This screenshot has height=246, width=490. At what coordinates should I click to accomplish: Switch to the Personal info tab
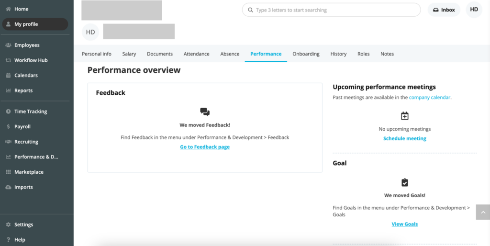coord(97,54)
